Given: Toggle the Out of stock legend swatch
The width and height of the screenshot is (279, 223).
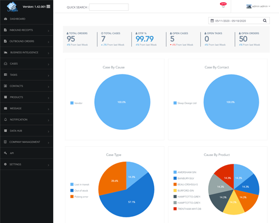Looking at the screenshot, I should (x=72, y=191).
